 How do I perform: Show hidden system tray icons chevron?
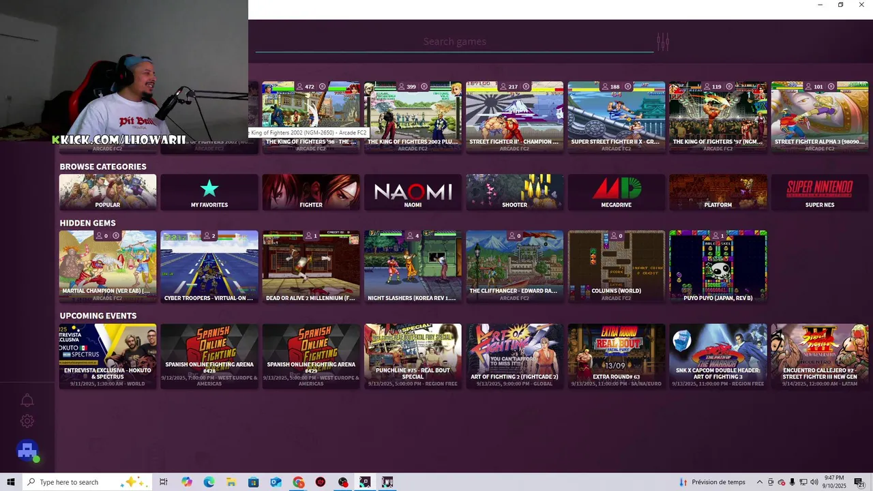(x=759, y=482)
